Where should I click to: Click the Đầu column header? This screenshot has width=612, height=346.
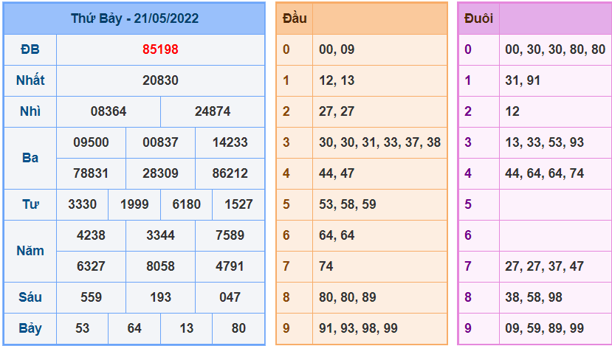[x=295, y=18]
